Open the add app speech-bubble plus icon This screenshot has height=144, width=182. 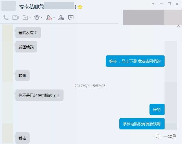[x=71, y=17]
